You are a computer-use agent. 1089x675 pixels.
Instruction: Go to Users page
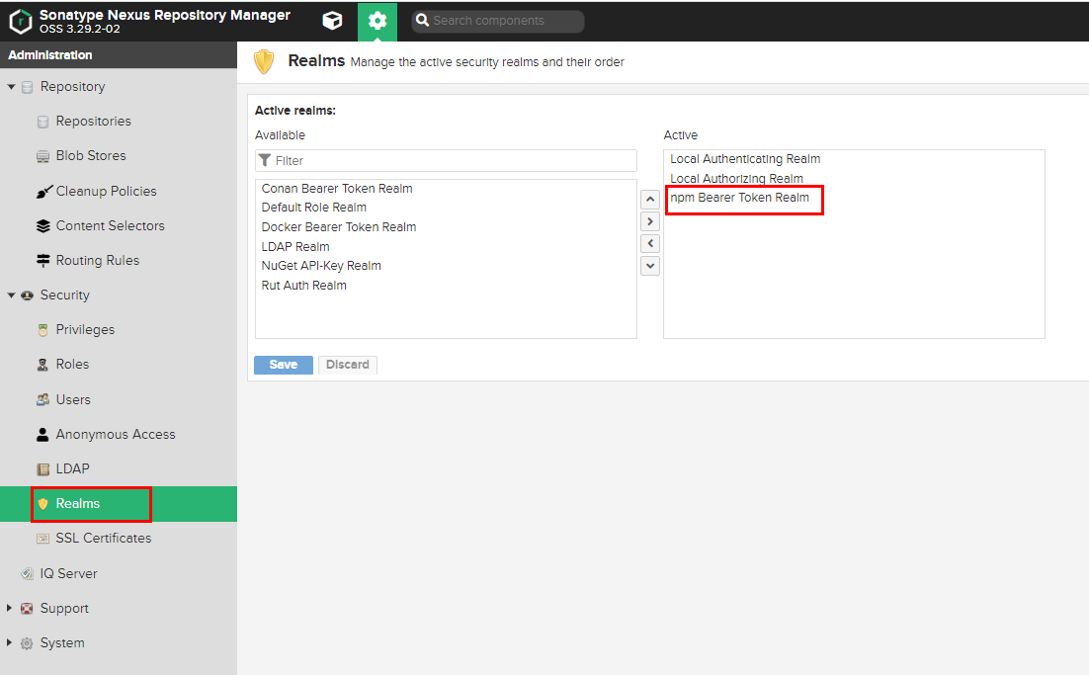click(x=73, y=399)
